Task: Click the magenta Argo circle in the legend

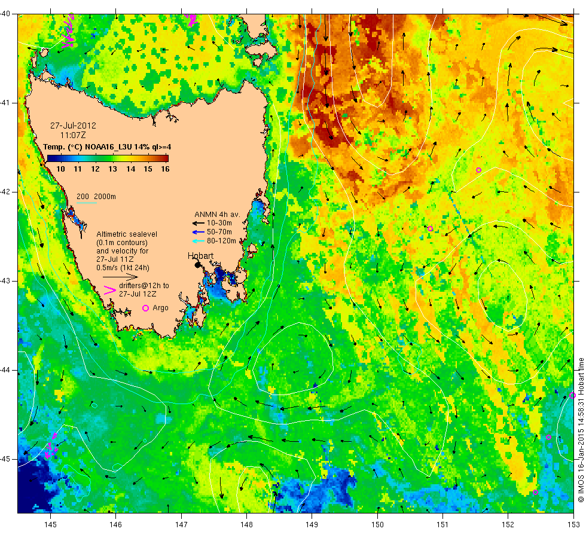Action: coord(146,308)
